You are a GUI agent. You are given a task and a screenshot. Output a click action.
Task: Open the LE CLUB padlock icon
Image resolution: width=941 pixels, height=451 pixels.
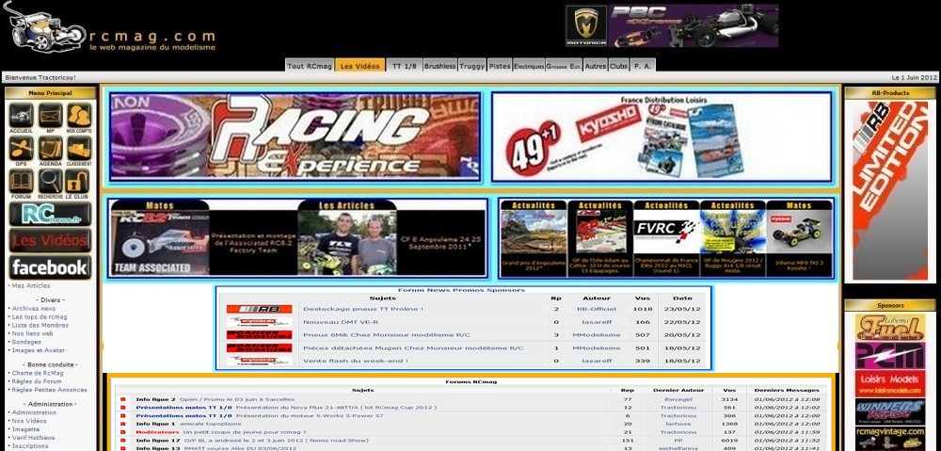(77, 184)
